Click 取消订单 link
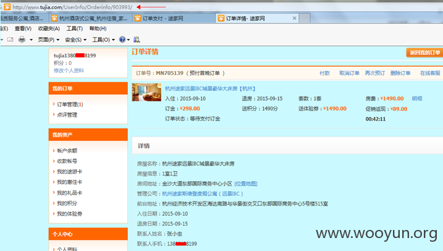 coord(349,73)
